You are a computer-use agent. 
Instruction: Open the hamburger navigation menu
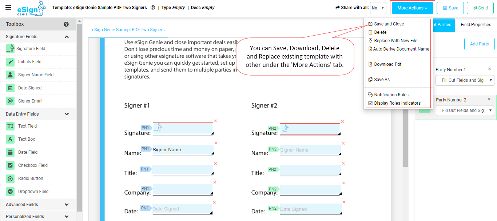click(x=8, y=8)
